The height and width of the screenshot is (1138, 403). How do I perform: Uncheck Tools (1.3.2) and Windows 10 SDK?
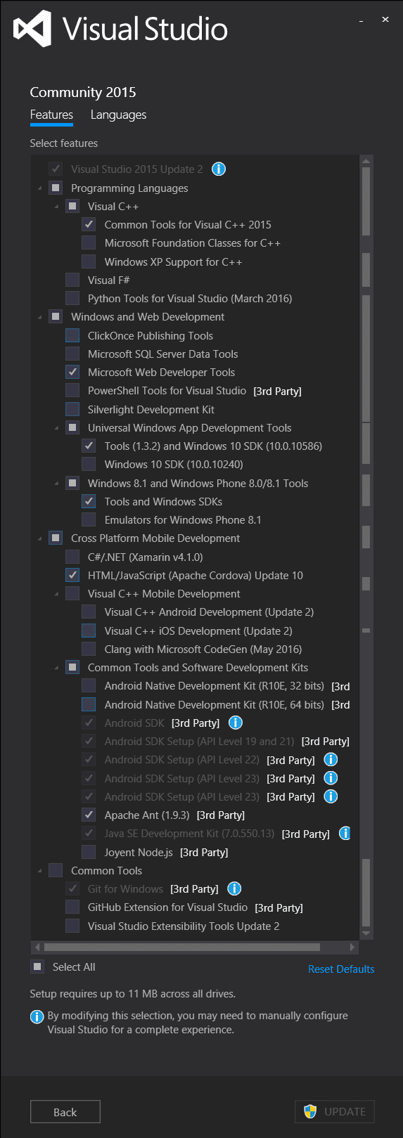(89, 446)
